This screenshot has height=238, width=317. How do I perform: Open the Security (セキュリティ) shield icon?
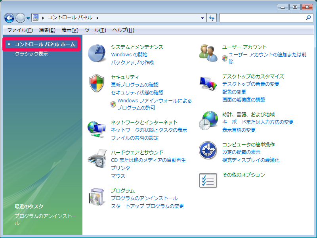(97, 83)
